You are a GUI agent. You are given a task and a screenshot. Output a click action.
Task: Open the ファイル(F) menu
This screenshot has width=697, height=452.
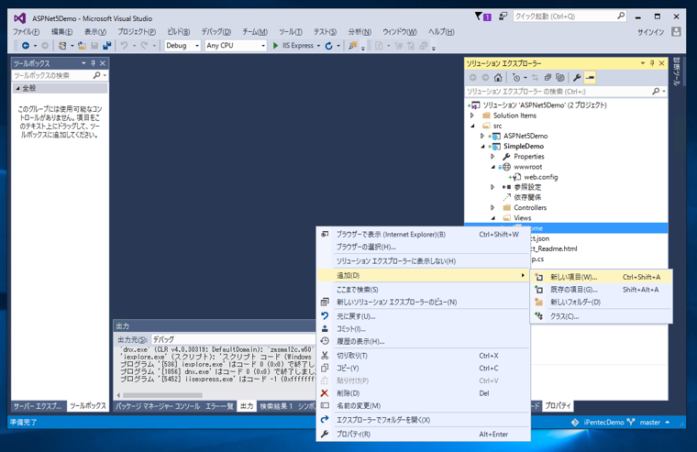26,32
